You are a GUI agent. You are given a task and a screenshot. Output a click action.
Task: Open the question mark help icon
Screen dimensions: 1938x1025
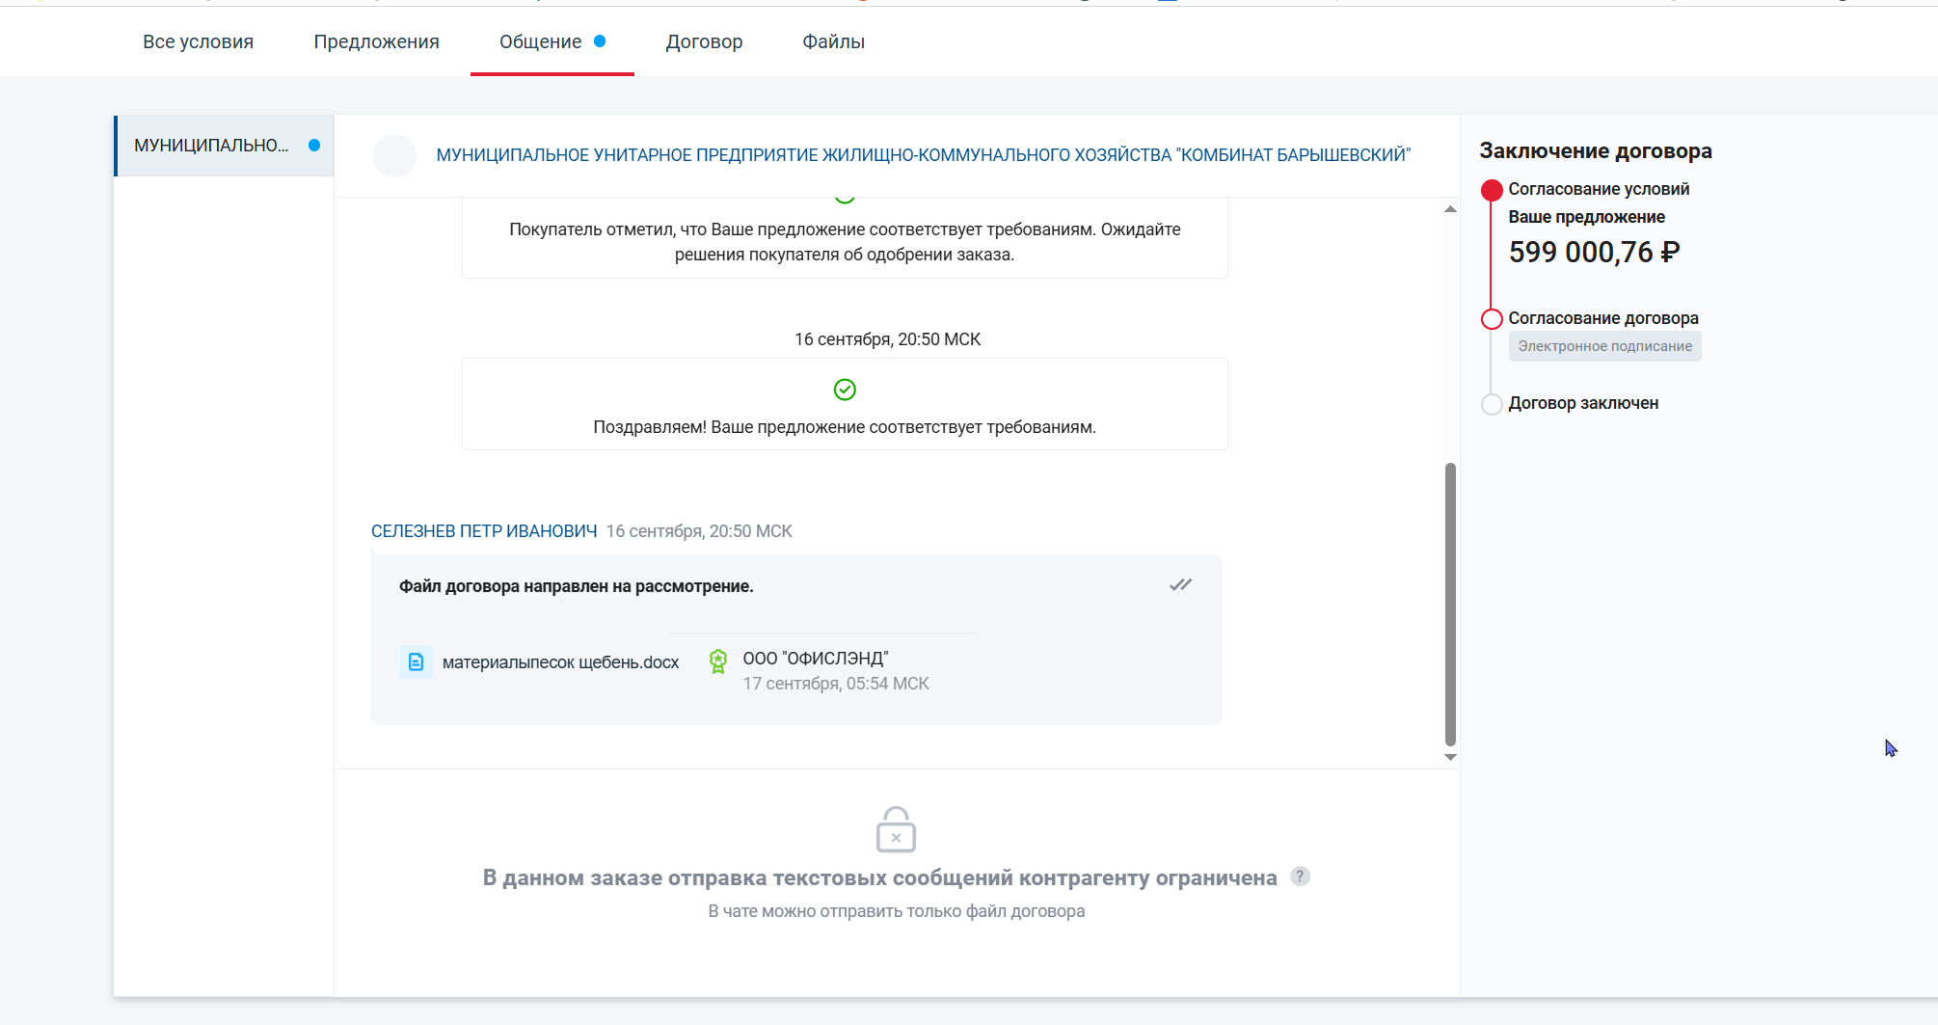click(x=1300, y=877)
